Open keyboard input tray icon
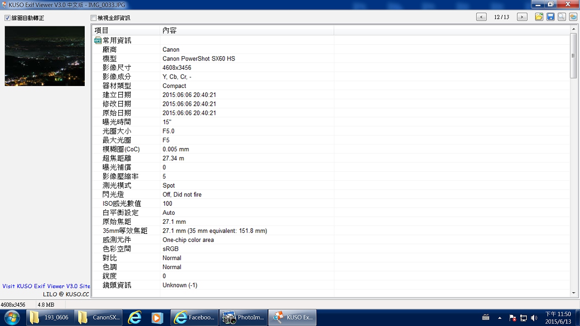The height and width of the screenshot is (326, 580). coord(486,317)
